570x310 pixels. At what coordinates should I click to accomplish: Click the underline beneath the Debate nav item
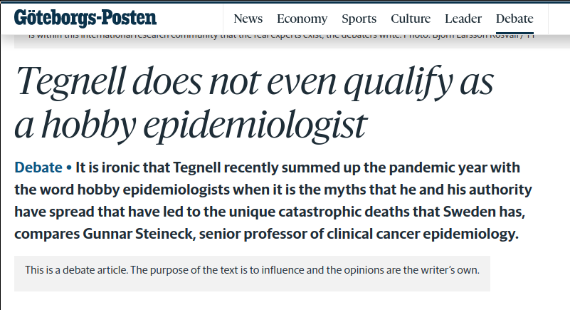coord(514,32)
